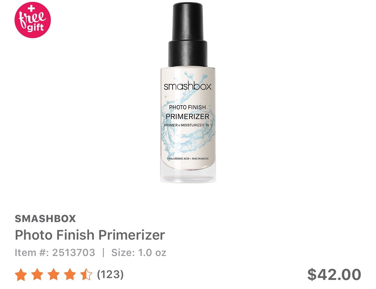Click the Primer + Moisturizer in 1 label

coord(188,125)
